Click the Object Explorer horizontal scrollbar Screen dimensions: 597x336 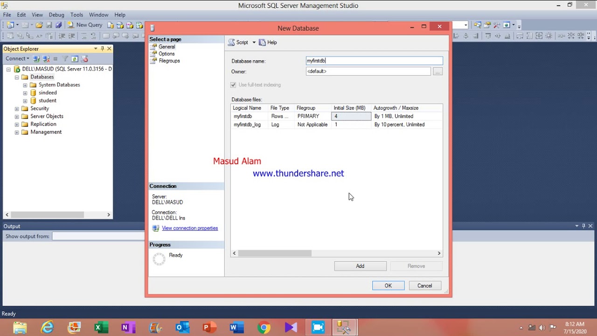pyautogui.click(x=58, y=215)
